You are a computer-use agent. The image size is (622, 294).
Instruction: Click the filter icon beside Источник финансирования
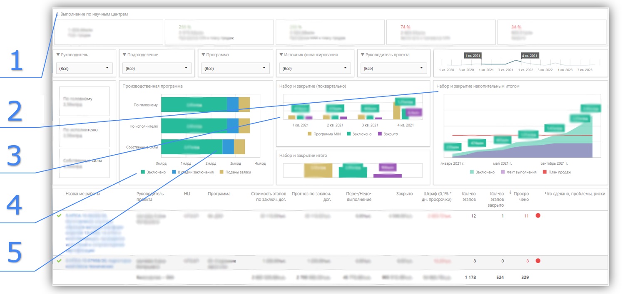[x=281, y=55]
